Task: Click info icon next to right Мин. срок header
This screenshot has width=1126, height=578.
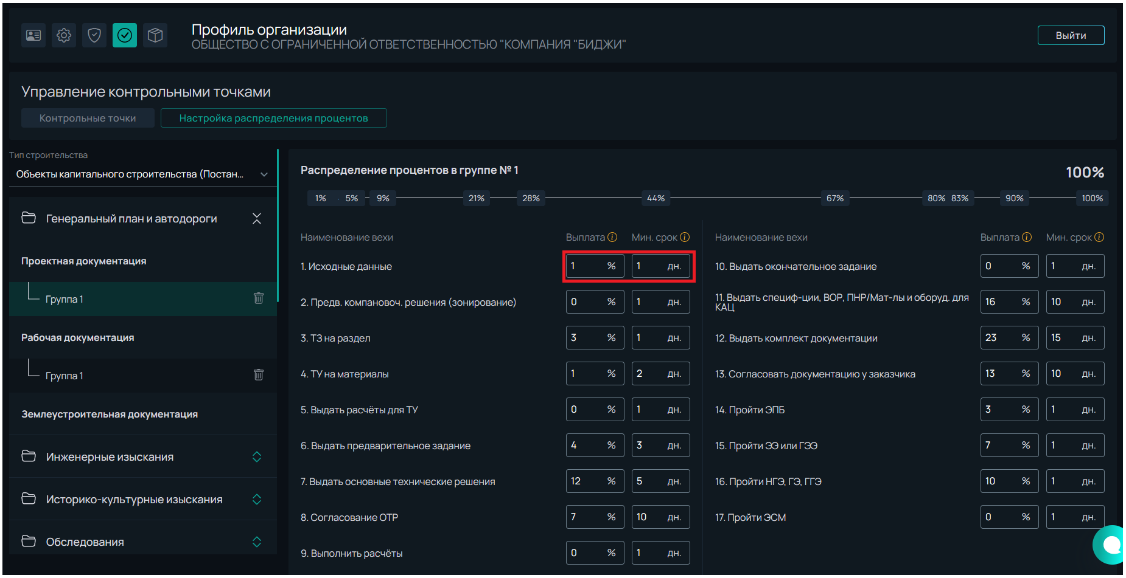Action: 1099,237
